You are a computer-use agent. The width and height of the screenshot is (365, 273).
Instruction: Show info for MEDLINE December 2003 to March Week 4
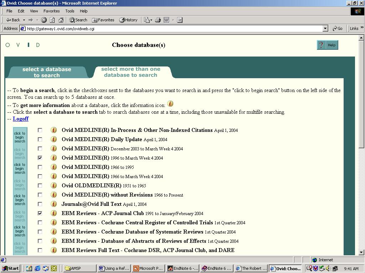53,149
